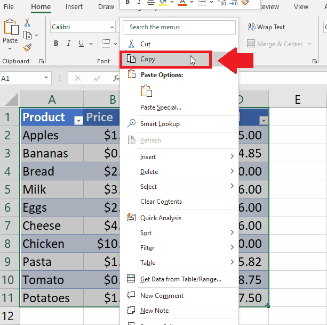Open the Product column filter dropdown
The image size is (327, 325).
[78, 121]
